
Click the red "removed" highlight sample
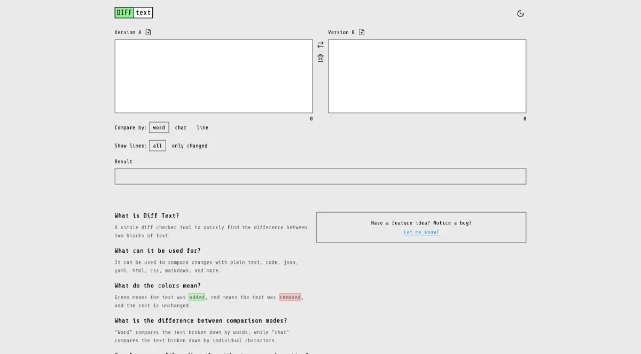click(290, 297)
